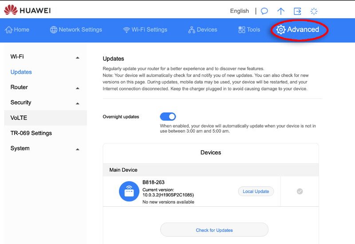
Task: Click the Main Device section header
Action: click(x=211, y=170)
